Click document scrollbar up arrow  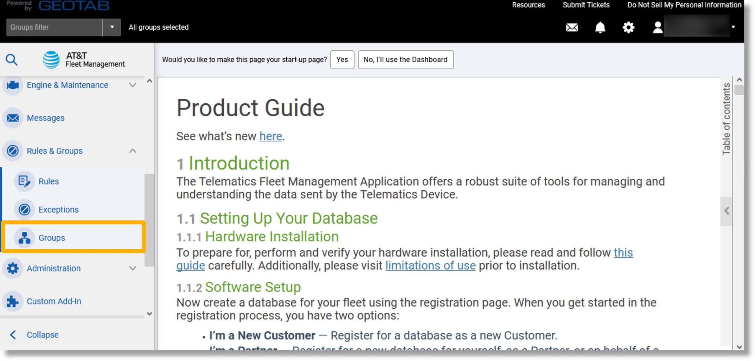pyautogui.click(x=739, y=80)
